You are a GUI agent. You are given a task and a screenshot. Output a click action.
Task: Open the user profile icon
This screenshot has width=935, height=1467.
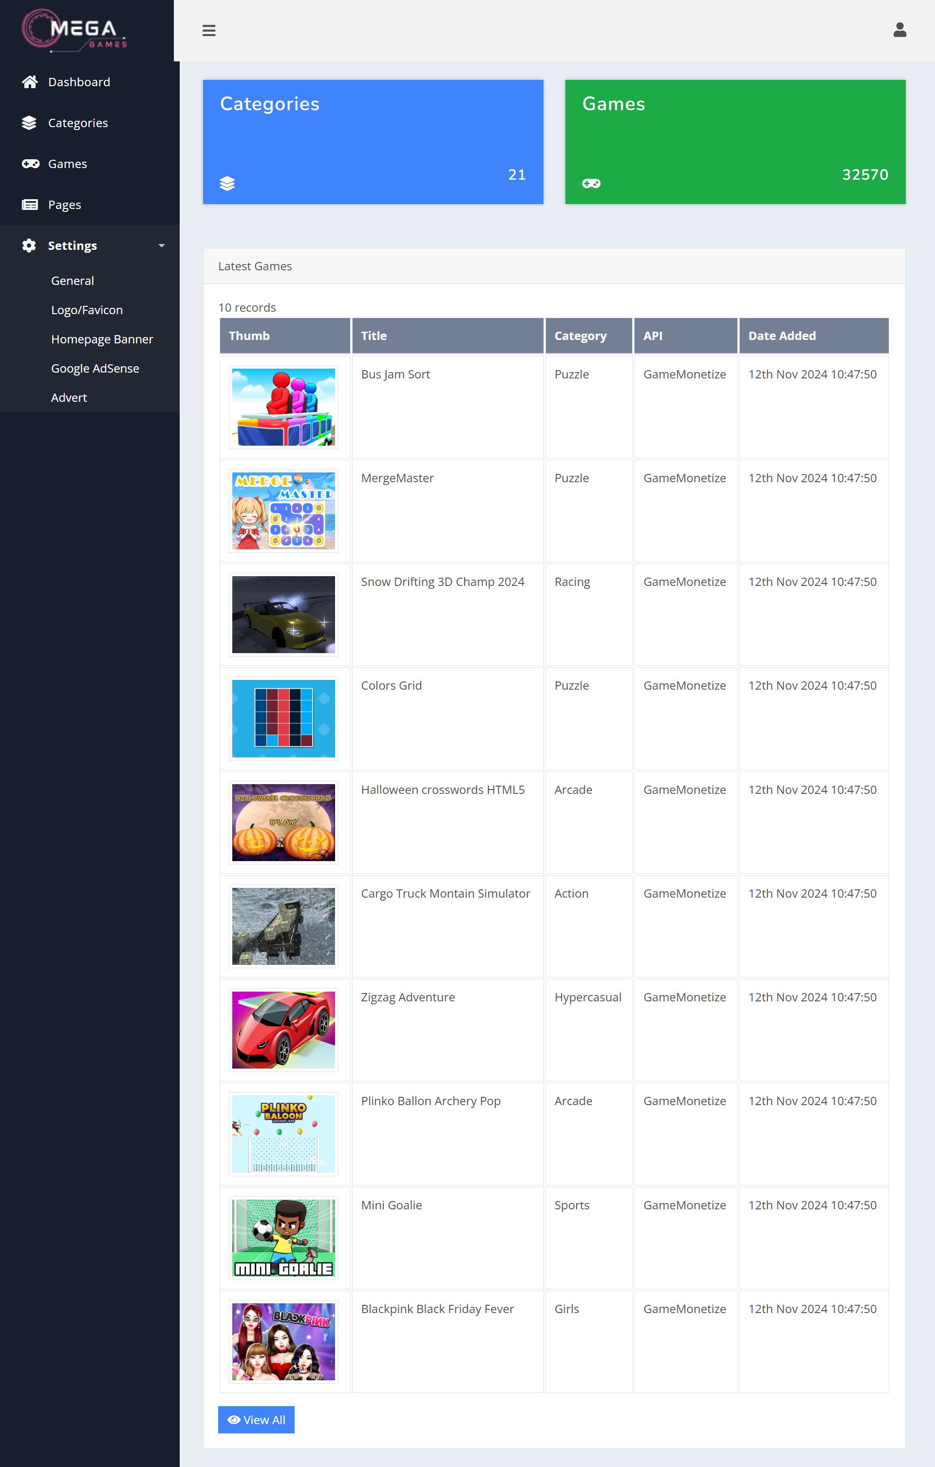click(899, 30)
